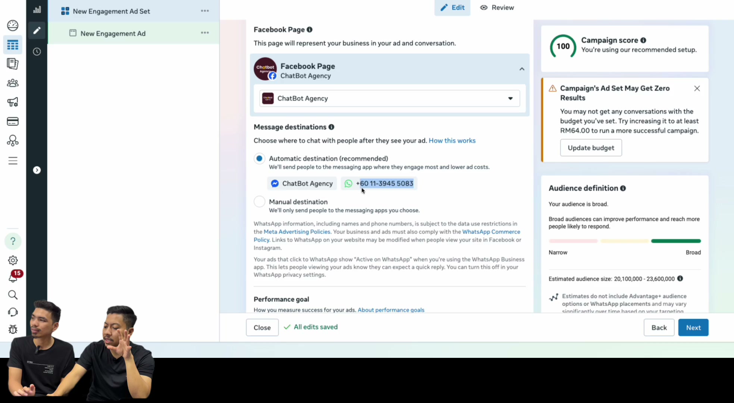Select Manual destination radio button
Screen dimensions: 734x403
point(259,202)
